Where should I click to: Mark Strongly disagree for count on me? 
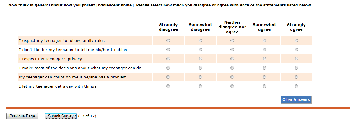[168, 77]
